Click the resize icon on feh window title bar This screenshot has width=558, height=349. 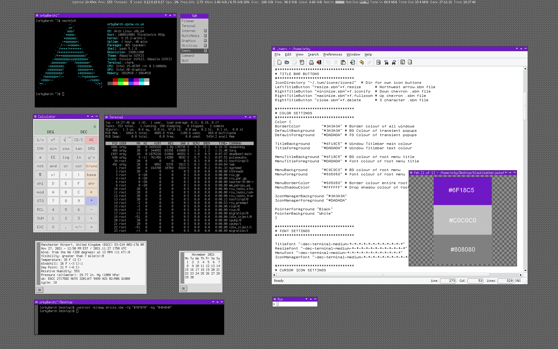pos(411,172)
